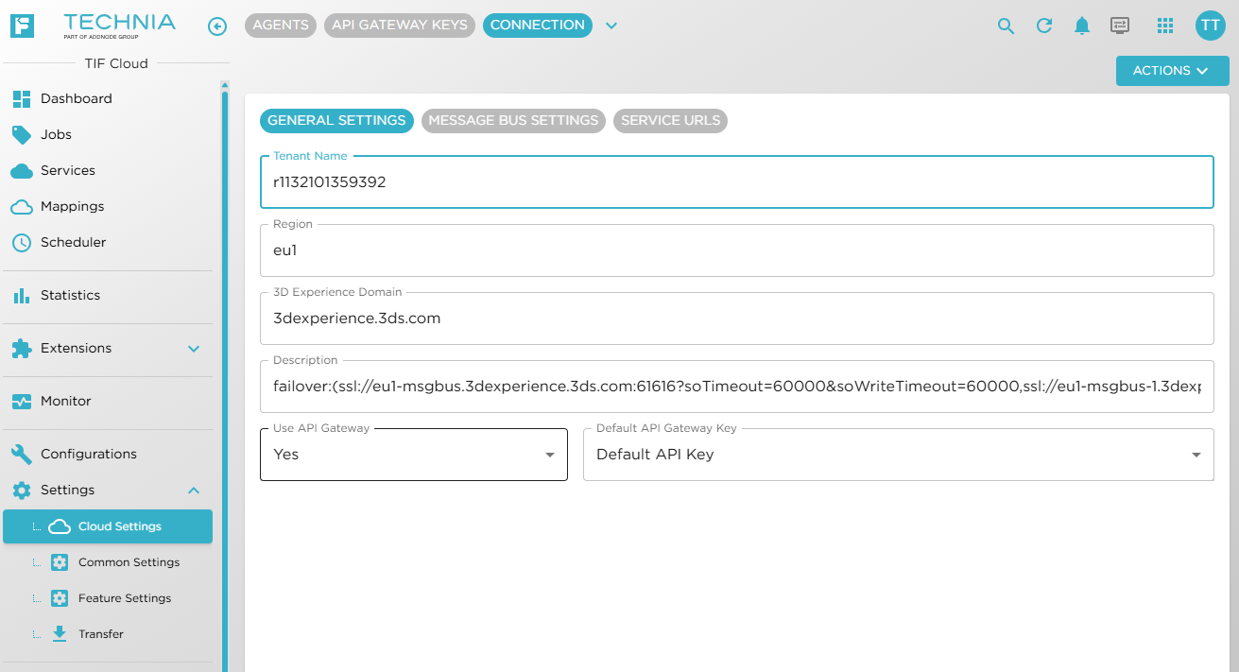
Task: Open the apps grid icon
Action: (1165, 26)
